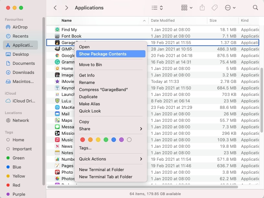Choose Duplicate from the context menu
264x198 pixels.
pos(110,97)
